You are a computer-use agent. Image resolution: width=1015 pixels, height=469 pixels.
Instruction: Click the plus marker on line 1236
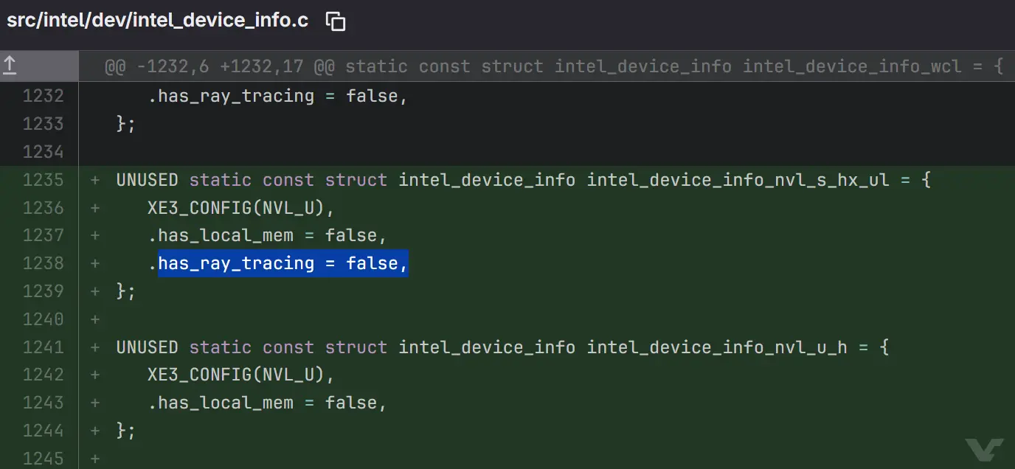tap(94, 208)
